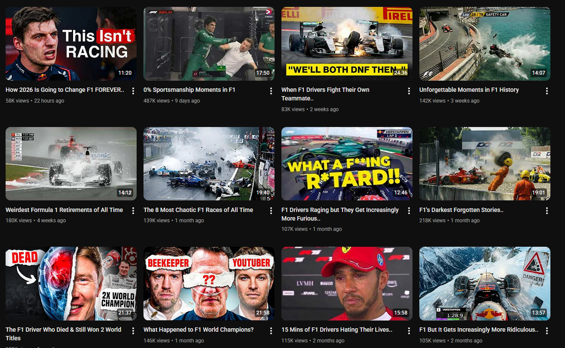Click the '142K views • 3 weeks ago' line
This screenshot has width=565, height=348.
[449, 101]
